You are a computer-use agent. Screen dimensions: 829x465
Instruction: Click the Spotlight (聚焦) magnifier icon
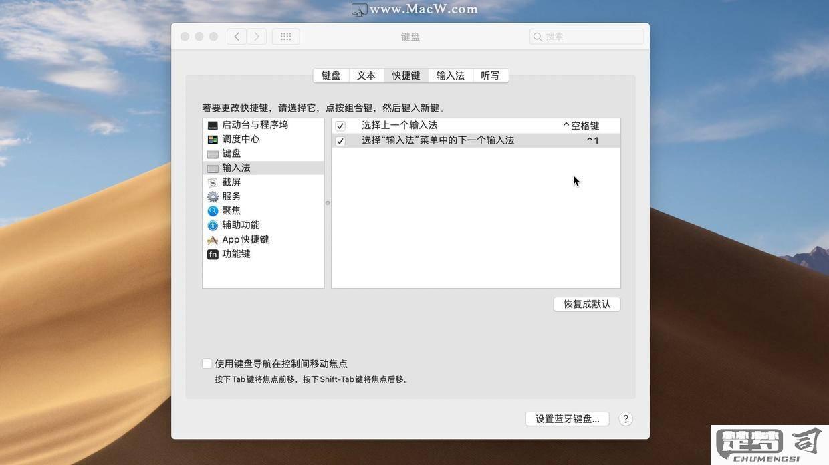coord(213,211)
